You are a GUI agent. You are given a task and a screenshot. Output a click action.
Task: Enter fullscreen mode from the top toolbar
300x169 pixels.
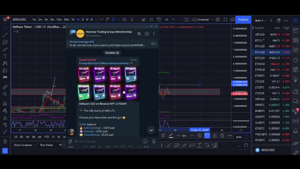226,20
